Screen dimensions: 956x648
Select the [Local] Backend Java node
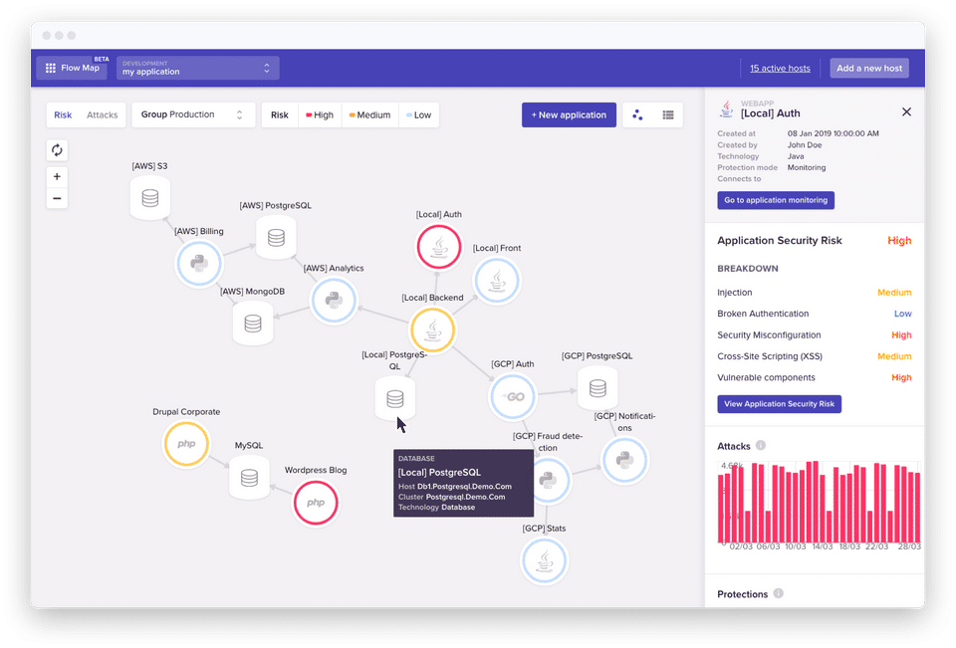pos(433,330)
